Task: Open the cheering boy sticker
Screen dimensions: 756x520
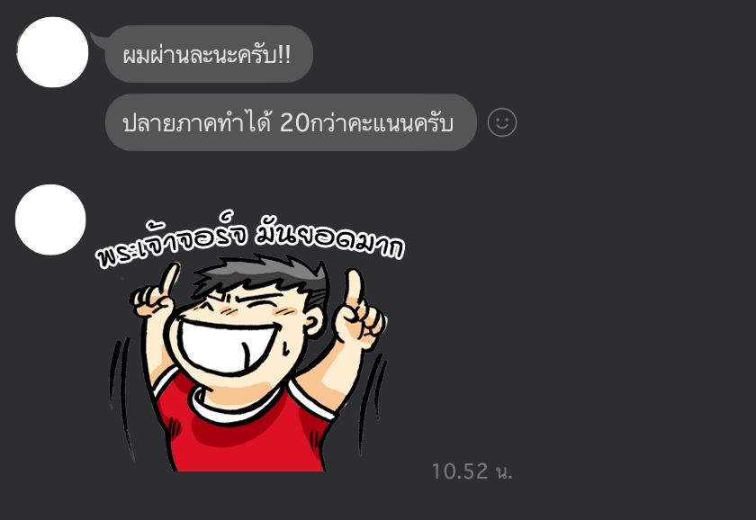Action: [249, 341]
